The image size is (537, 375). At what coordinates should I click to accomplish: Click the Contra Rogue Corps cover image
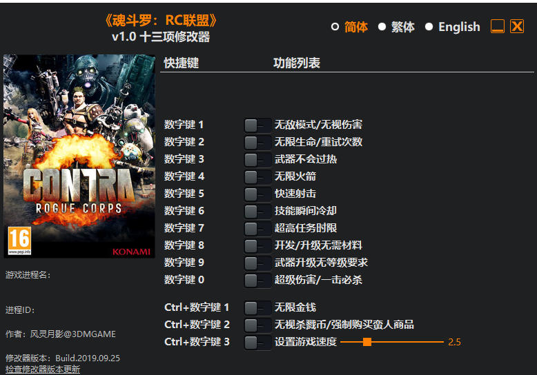79,156
